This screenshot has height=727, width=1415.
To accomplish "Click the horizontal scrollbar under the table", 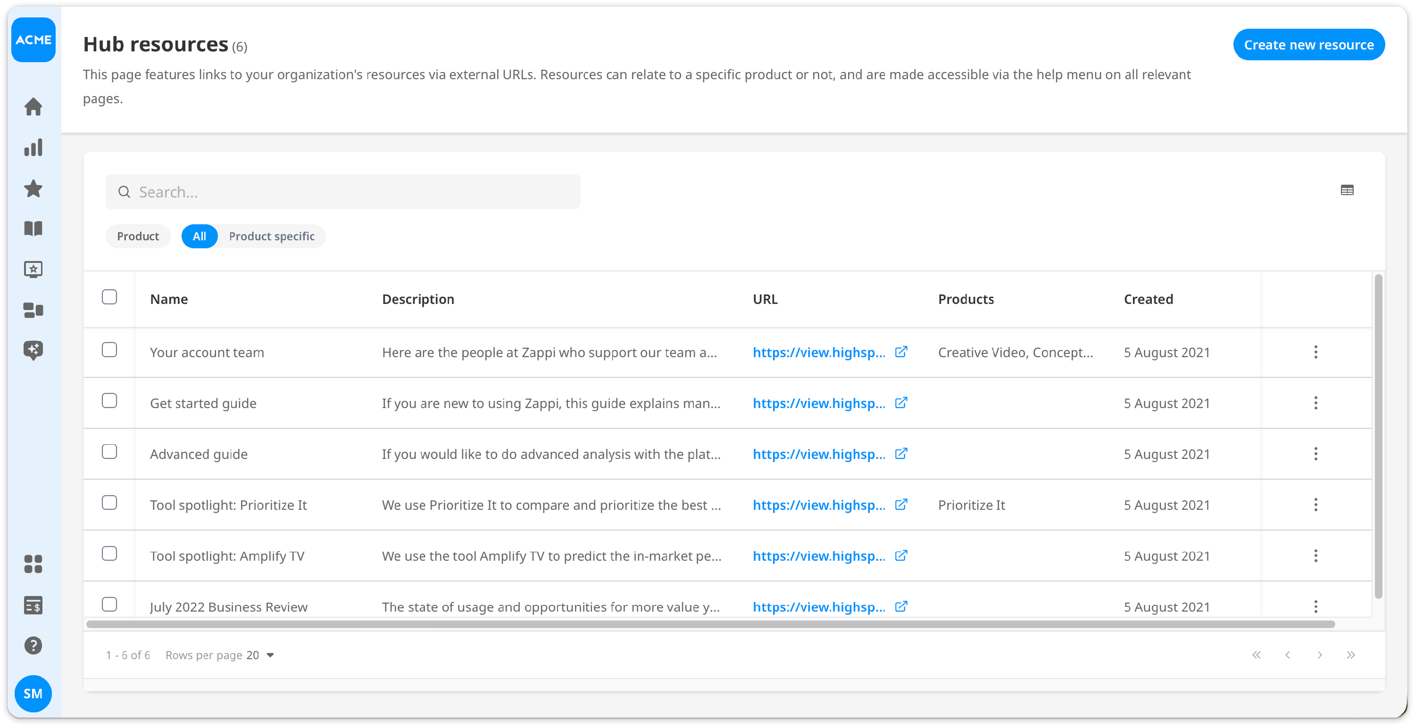I will tap(710, 624).
